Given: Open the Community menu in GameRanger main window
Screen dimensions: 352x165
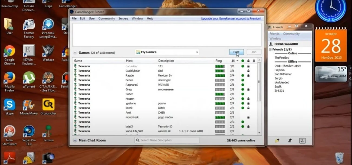Looking at the screenshot, I should (107, 18).
